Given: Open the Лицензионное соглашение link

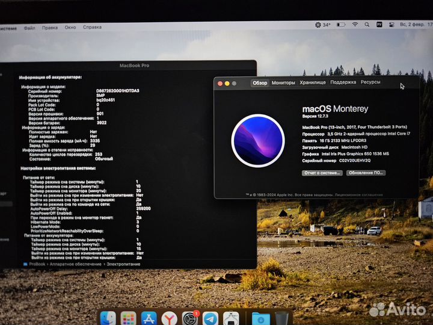Looking at the screenshot, I should pos(358,195).
